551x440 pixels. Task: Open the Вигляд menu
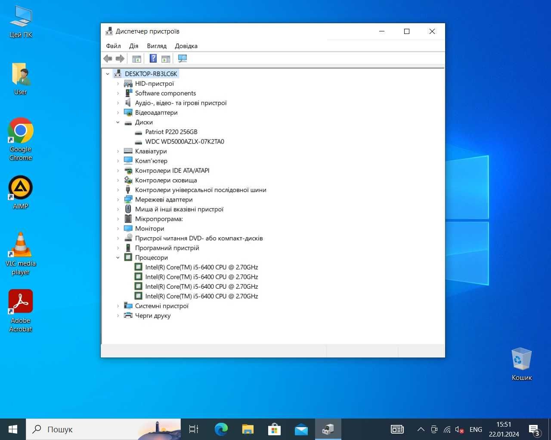click(157, 46)
